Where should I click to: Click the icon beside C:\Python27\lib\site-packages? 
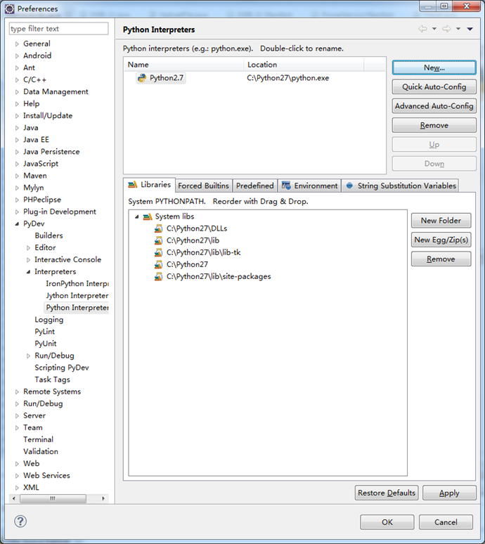[x=159, y=276]
